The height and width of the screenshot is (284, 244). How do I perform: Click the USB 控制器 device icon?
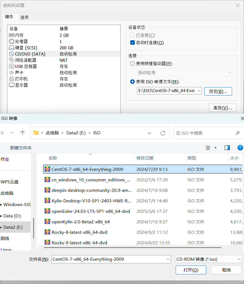click(x=12, y=66)
